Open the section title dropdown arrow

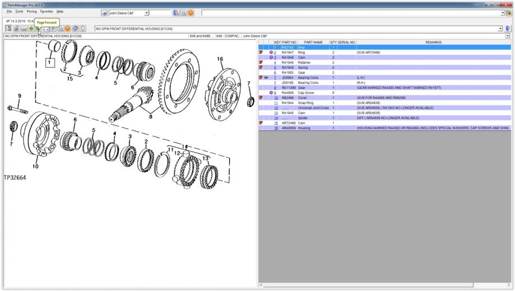(x=500, y=29)
